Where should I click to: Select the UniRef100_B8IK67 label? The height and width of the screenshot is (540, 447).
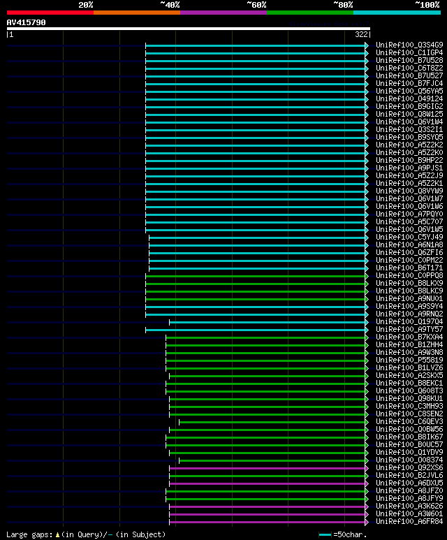pos(409,437)
